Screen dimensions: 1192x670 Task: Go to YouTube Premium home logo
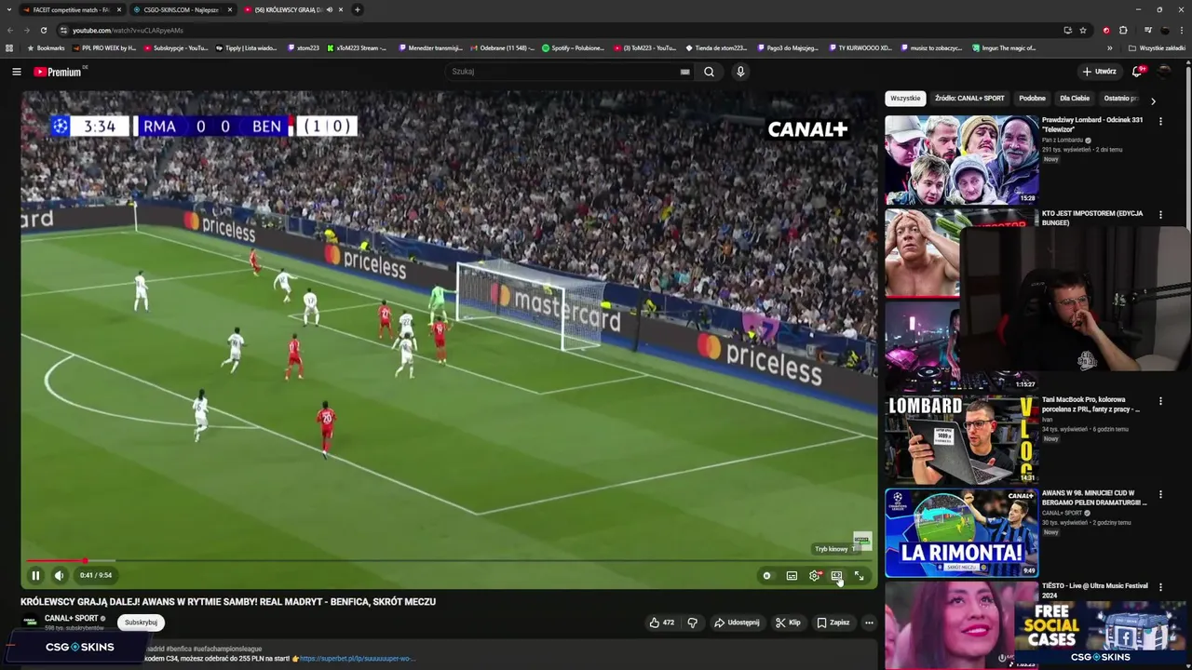coord(58,72)
